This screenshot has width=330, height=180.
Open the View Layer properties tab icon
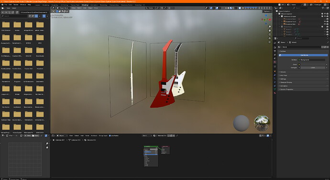275,55
